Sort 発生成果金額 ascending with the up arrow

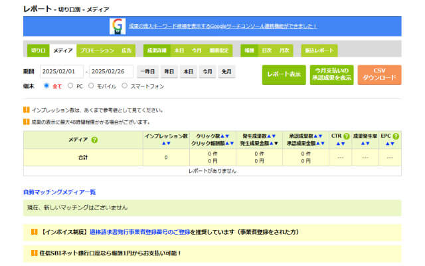272,144
